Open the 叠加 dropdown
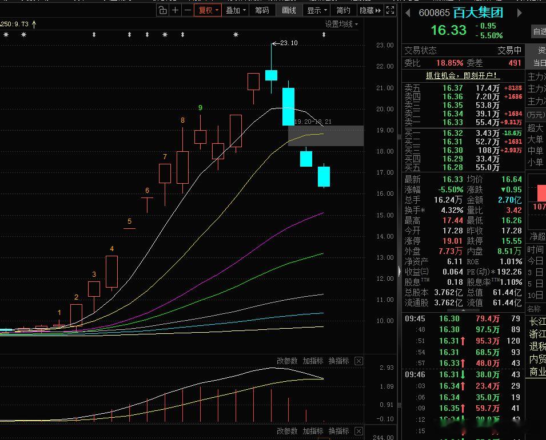Image resolution: width=546 pixels, height=440 pixels. pos(236,10)
